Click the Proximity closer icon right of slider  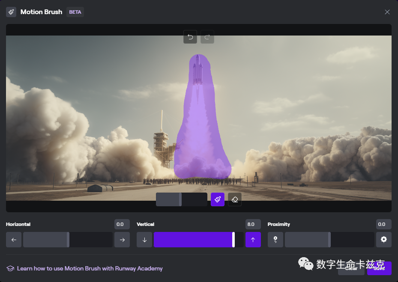[384, 240]
